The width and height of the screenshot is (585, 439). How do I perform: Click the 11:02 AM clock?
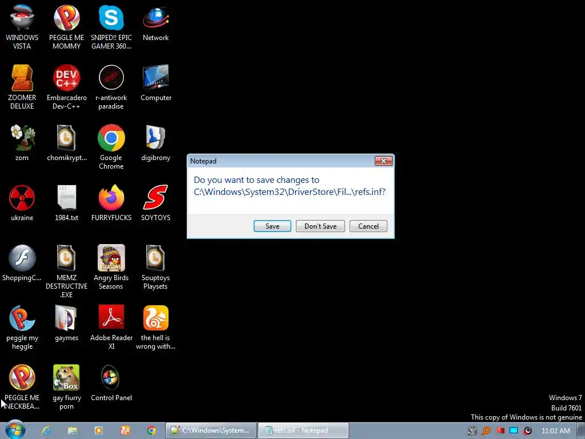tap(555, 431)
